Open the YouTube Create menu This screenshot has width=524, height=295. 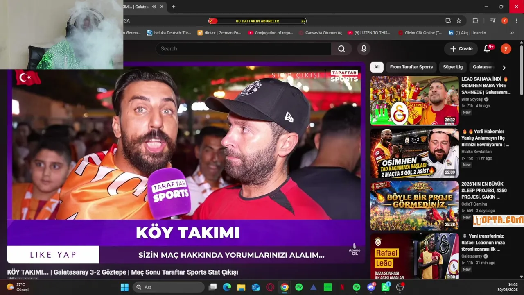tap(461, 49)
